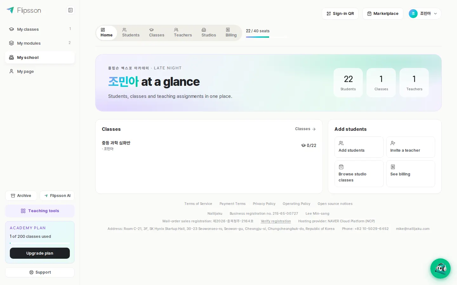The height and width of the screenshot is (285, 457).
Task: Open the Marketplace button
Action: click(383, 14)
